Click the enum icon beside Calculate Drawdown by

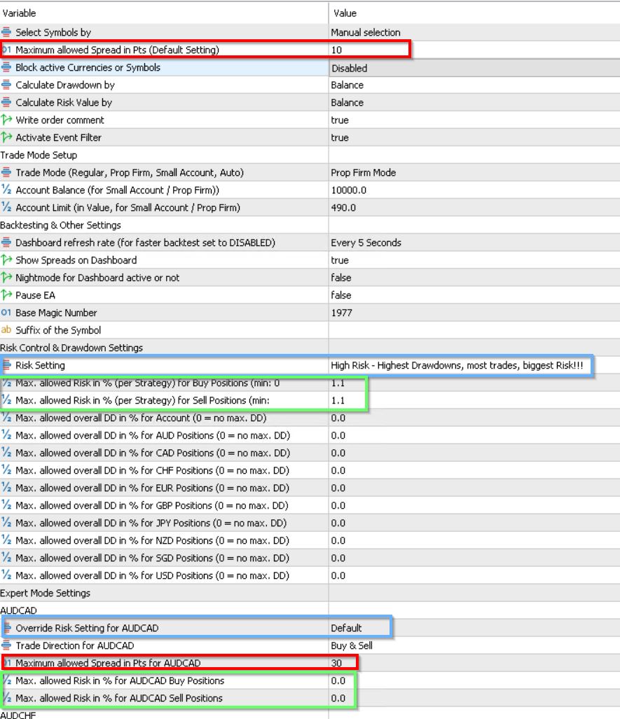tap(6, 85)
